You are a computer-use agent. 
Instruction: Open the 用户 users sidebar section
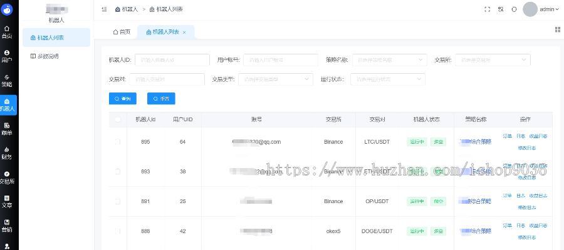pos(7,56)
